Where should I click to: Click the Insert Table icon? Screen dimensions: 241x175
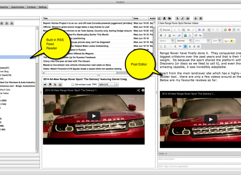tap(234, 30)
